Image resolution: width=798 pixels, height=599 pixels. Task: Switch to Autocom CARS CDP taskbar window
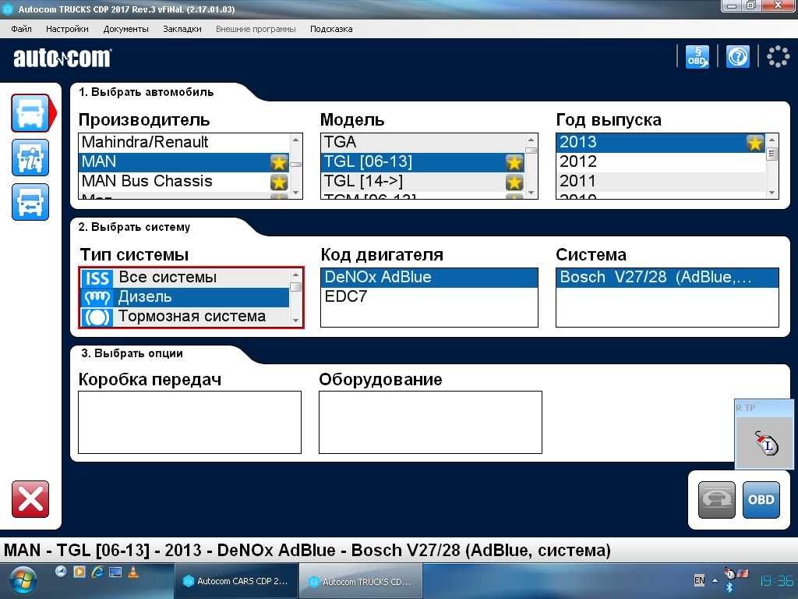click(x=236, y=581)
